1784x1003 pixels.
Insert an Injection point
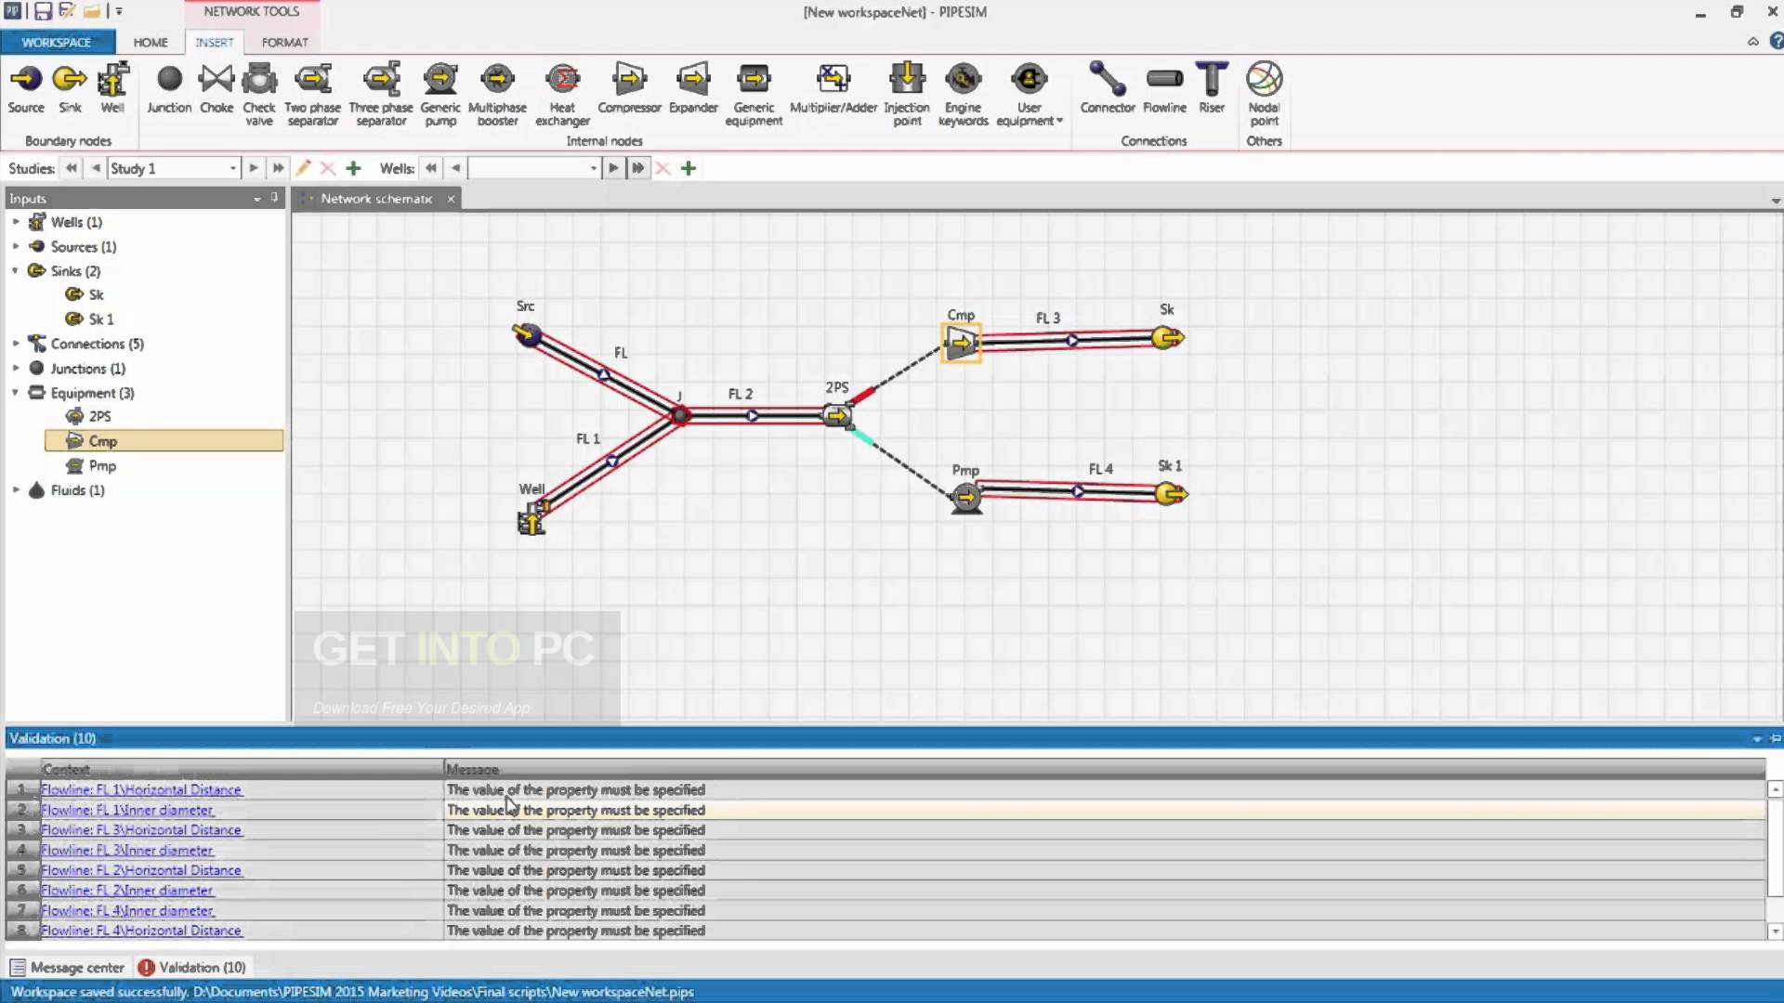pyautogui.click(x=907, y=95)
